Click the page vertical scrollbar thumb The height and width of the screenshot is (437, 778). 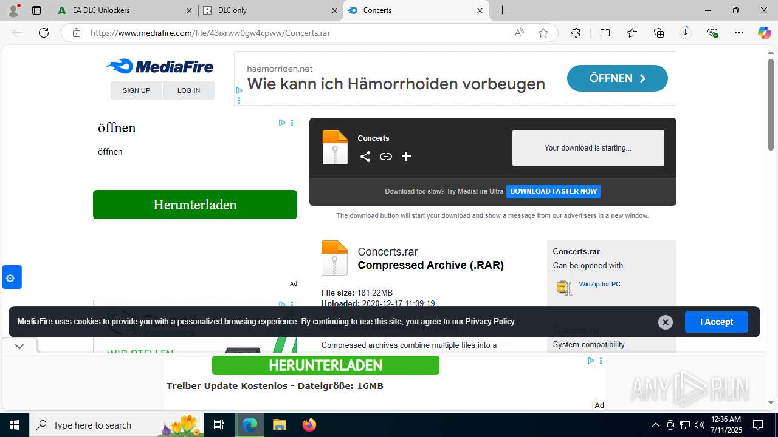[x=771, y=104]
